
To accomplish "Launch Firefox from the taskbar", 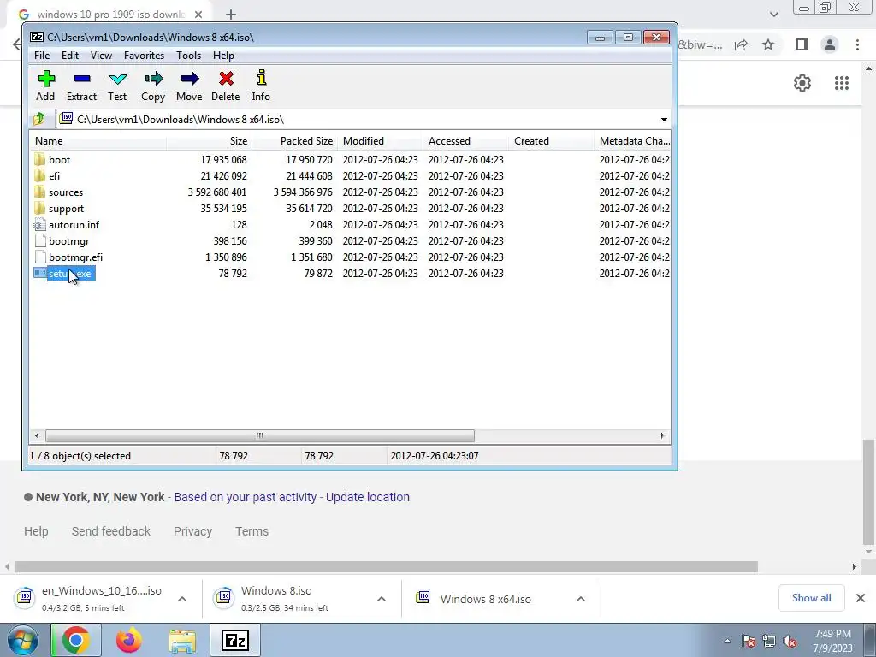I will point(129,640).
